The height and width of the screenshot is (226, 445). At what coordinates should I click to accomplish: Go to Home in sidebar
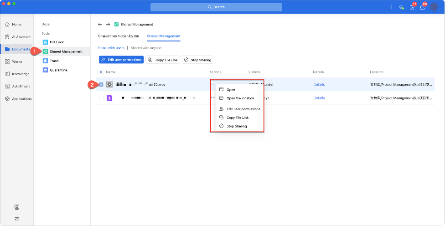coord(7,24)
